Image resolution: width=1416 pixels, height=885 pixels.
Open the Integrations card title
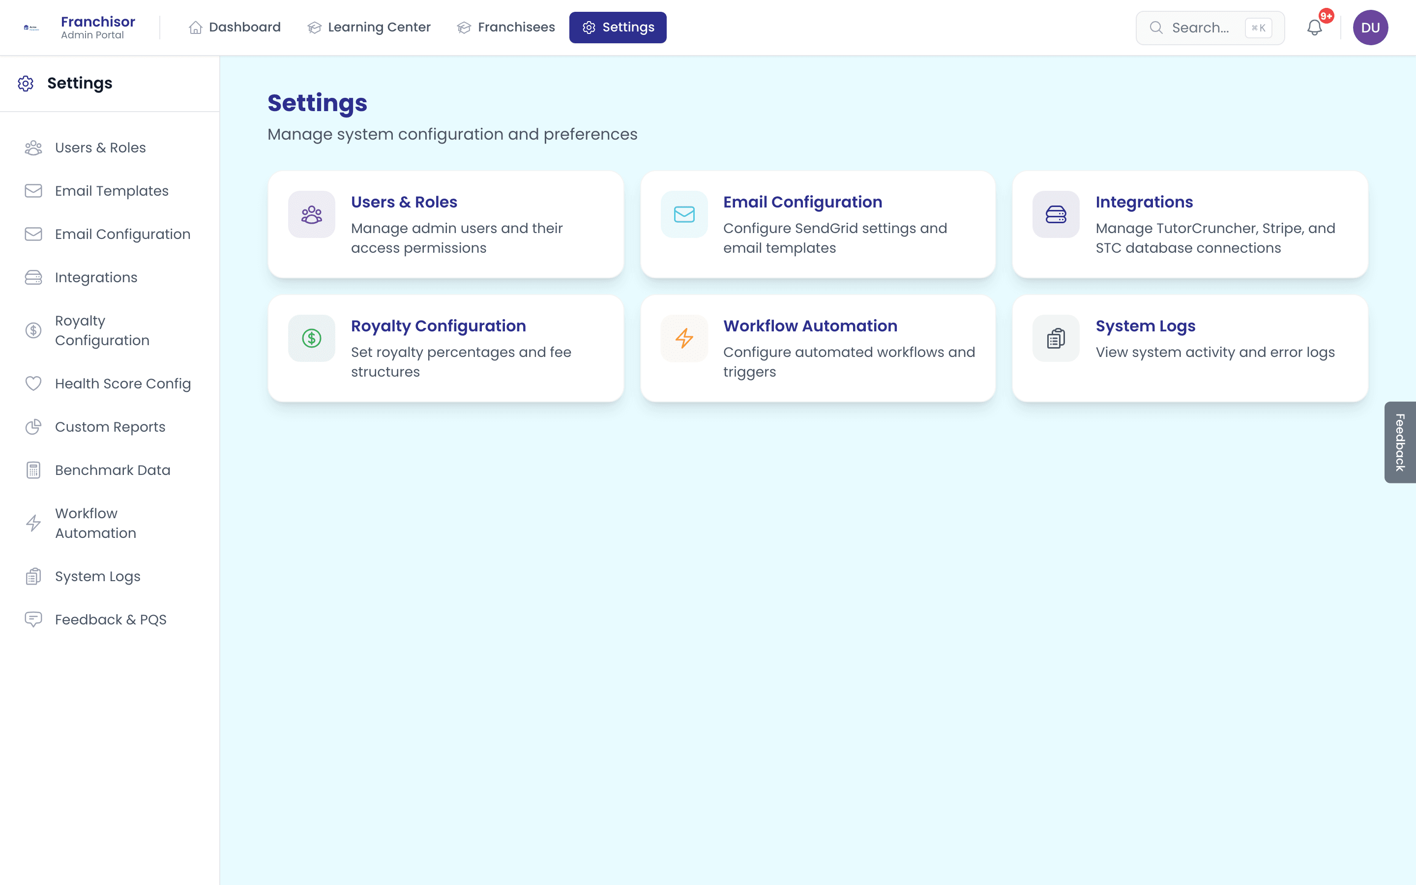tap(1144, 202)
